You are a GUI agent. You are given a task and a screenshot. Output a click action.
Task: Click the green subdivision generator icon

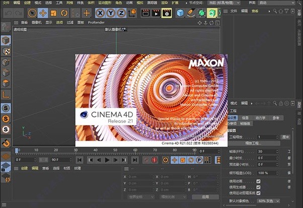point(201,13)
